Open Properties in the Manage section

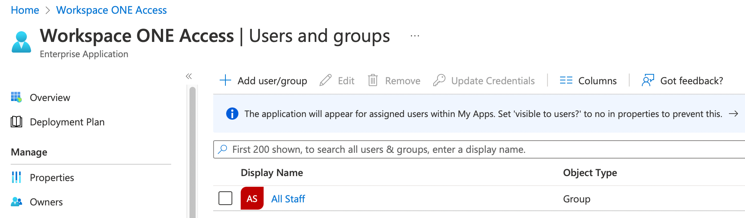pos(52,178)
